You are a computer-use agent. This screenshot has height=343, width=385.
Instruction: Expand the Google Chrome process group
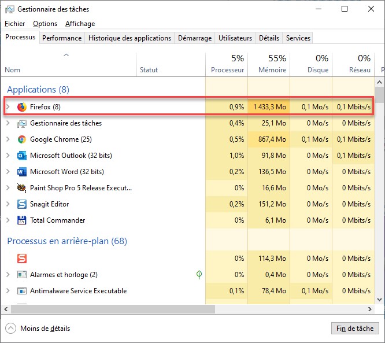pyautogui.click(x=8, y=139)
